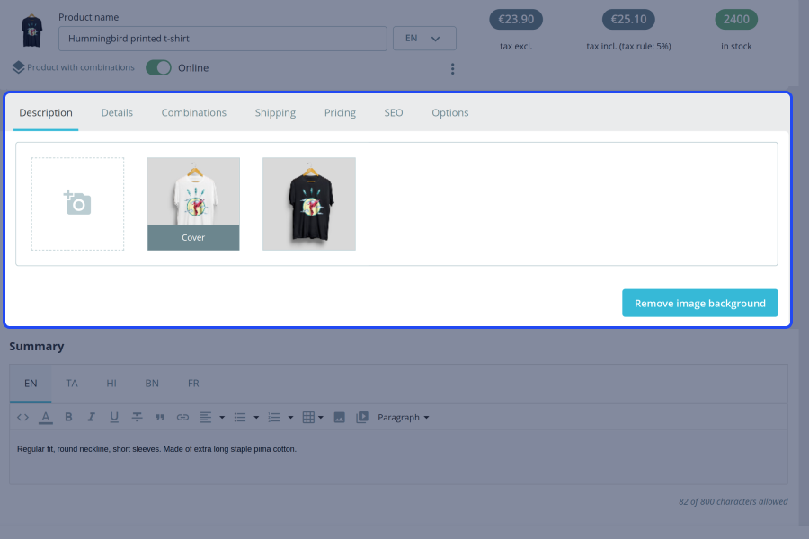Insert a blockquote
Screen dimensions: 809x539
point(160,417)
